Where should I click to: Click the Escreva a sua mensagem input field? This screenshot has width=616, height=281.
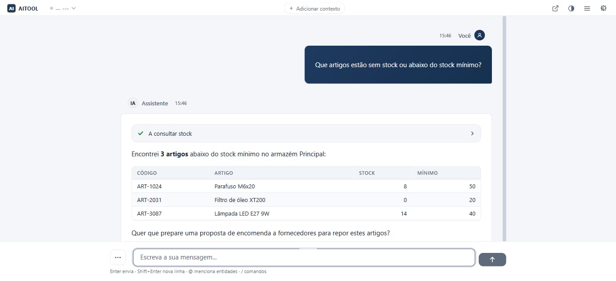coord(304,257)
